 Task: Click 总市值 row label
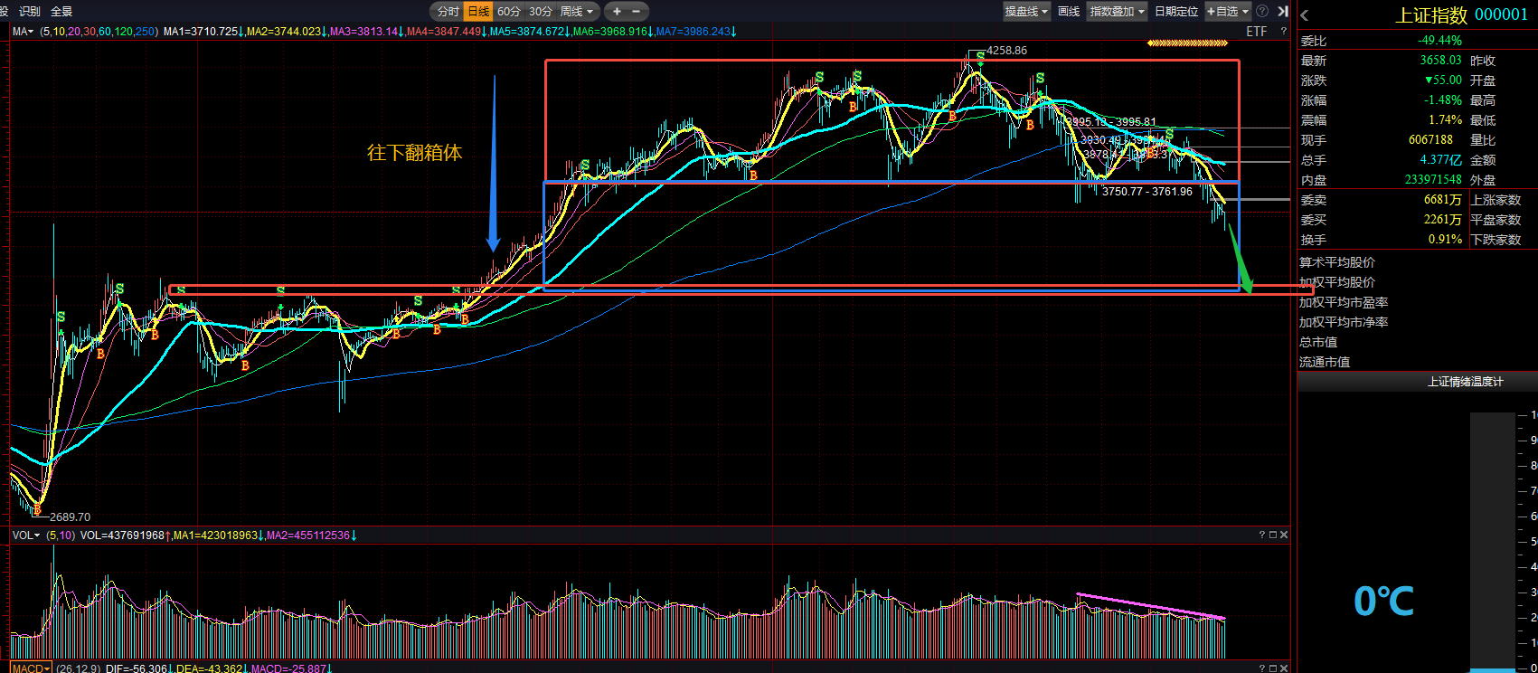[x=1318, y=342]
